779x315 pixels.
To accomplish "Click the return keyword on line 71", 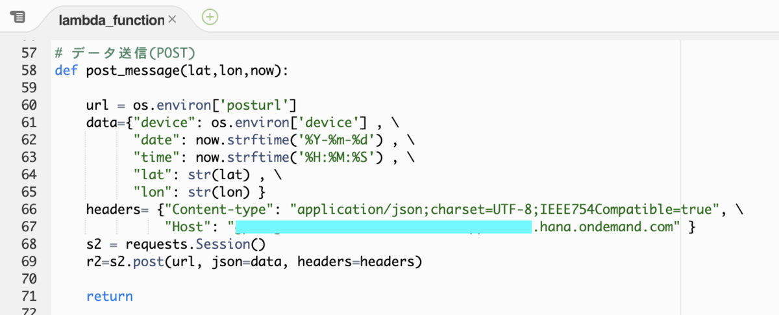I will pos(109,296).
